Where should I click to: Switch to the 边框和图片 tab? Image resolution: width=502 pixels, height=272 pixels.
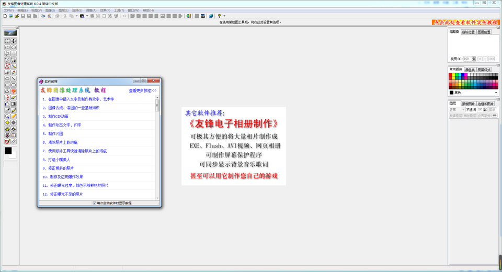485,104
